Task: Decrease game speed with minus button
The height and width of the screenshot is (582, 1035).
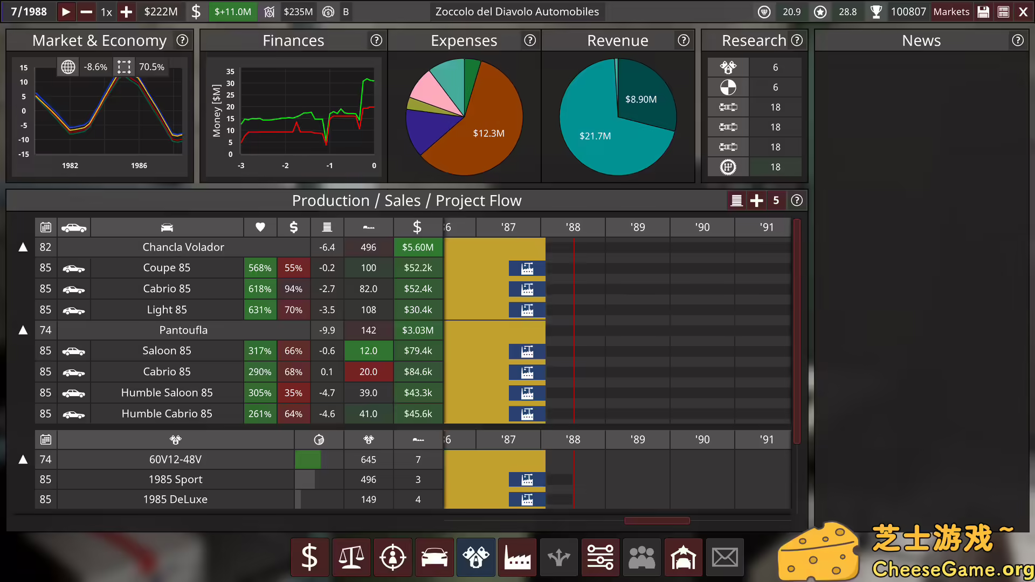Action: 86,12
